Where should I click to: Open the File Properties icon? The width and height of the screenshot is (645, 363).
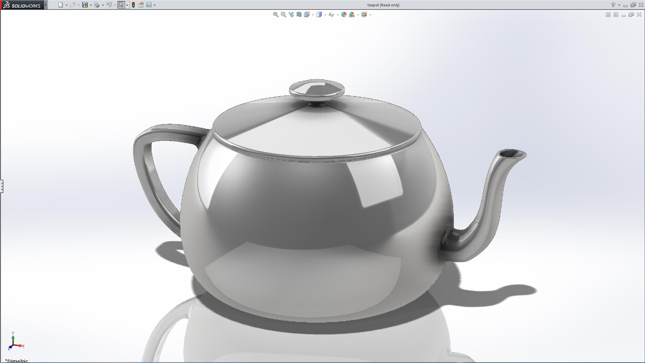(x=141, y=5)
